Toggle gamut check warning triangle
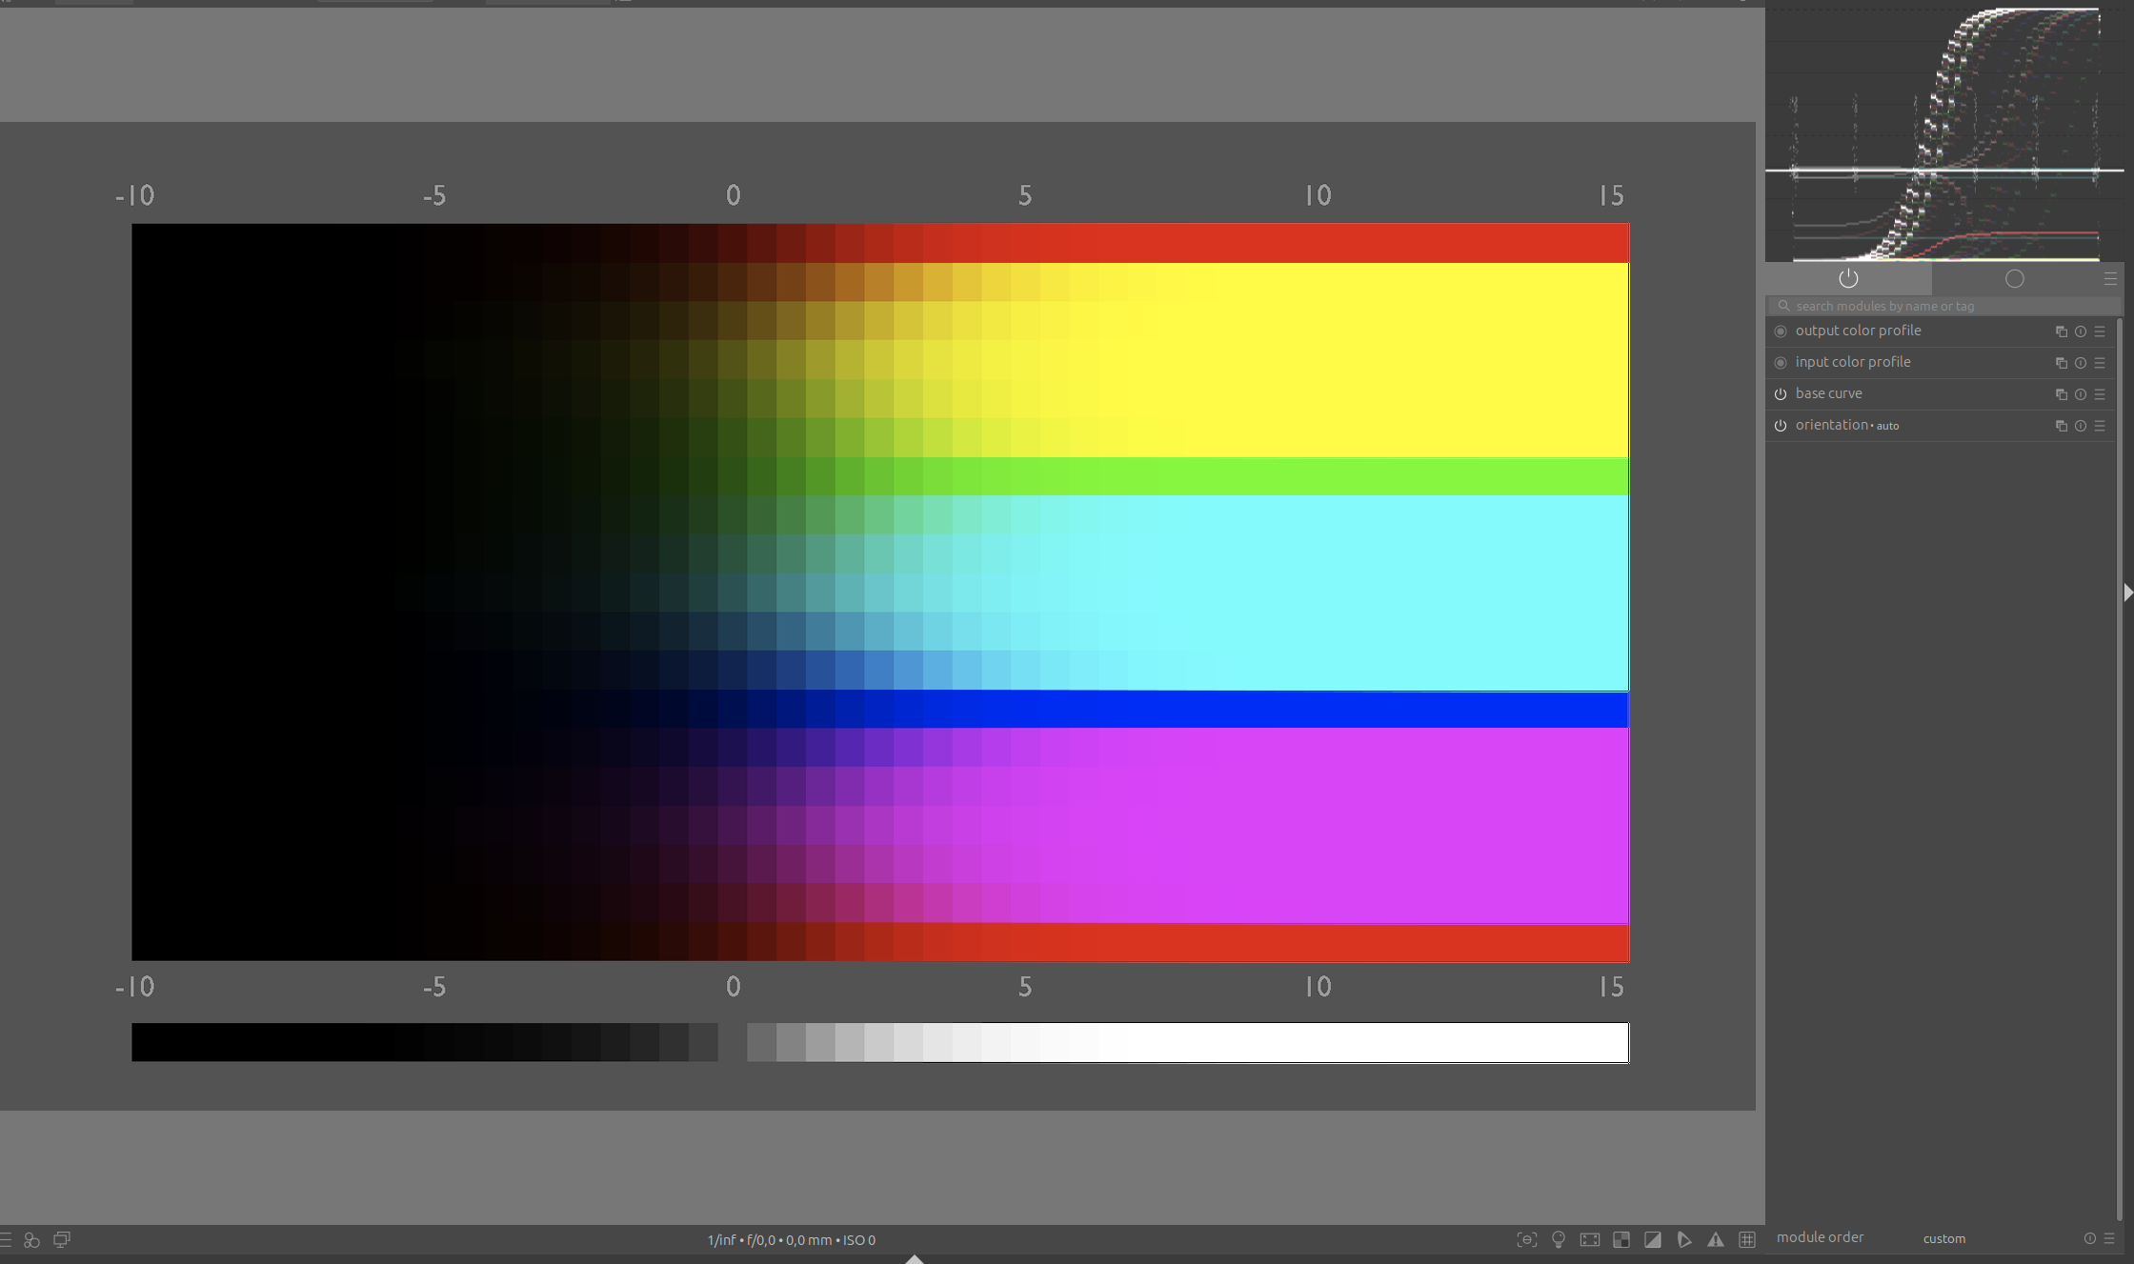 tap(1716, 1239)
